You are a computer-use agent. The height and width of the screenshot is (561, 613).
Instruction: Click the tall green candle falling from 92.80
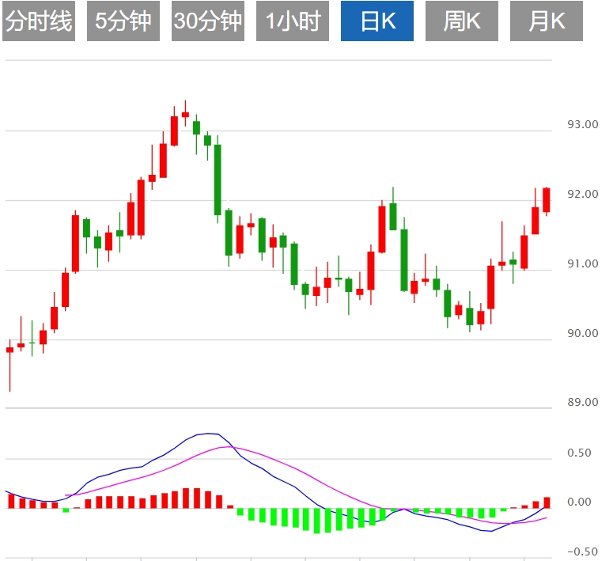[218, 180]
